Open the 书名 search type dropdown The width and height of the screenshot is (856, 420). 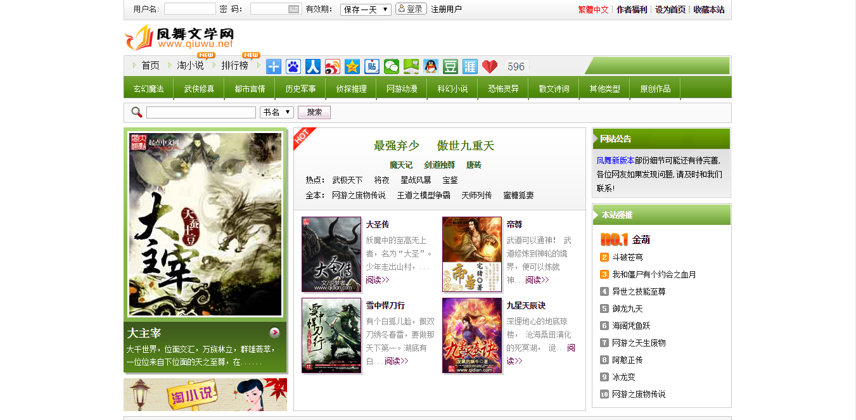click(277, 112)
